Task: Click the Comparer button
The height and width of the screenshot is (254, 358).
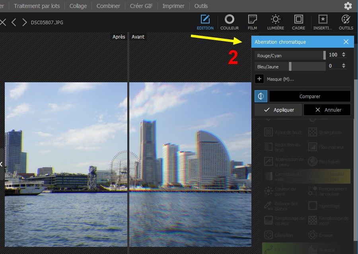Action: tap(309, 96)
